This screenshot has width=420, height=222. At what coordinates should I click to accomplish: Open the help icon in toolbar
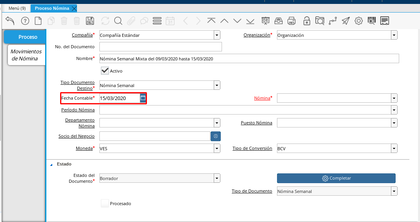[x=25, y=21]
